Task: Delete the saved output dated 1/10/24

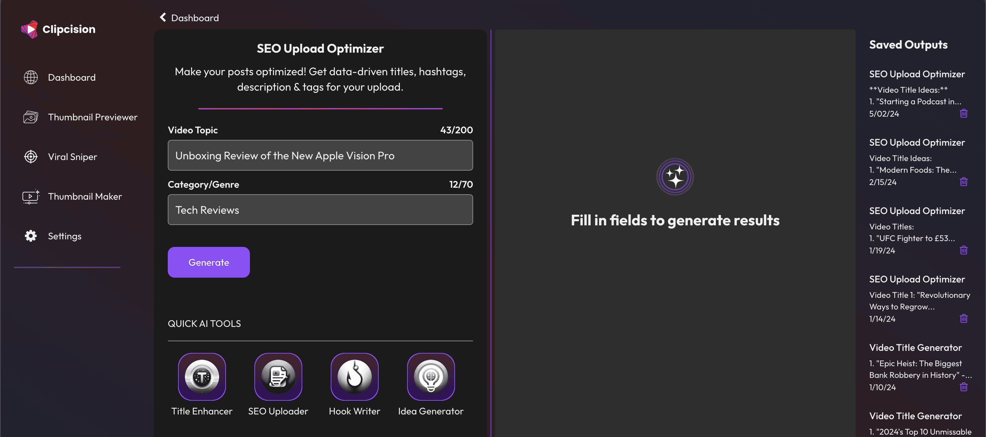Action: [963, 387]
